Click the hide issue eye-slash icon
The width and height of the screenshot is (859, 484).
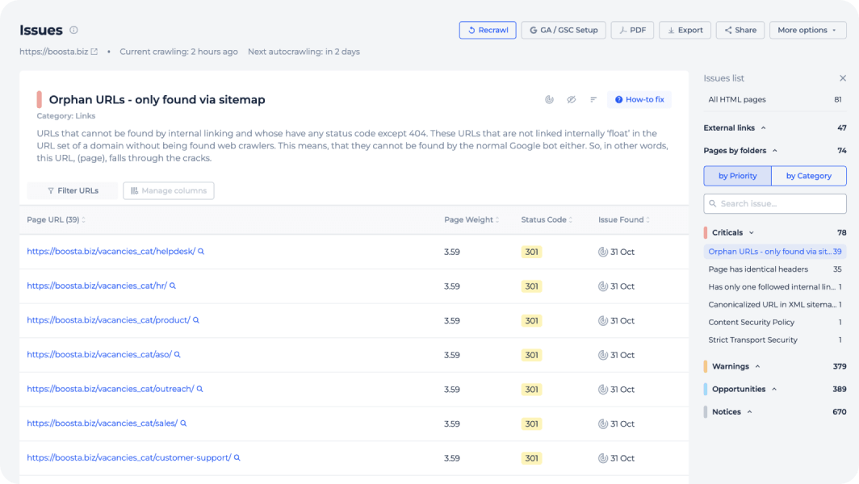tap(572, 100)
